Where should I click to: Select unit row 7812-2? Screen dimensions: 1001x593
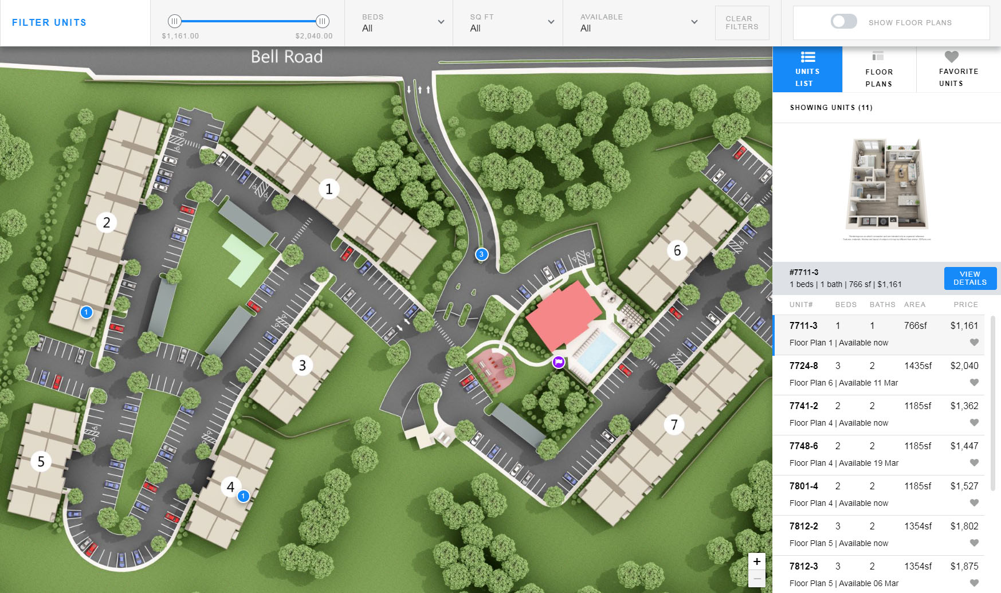pyautogui.click(x=878, y=535)
